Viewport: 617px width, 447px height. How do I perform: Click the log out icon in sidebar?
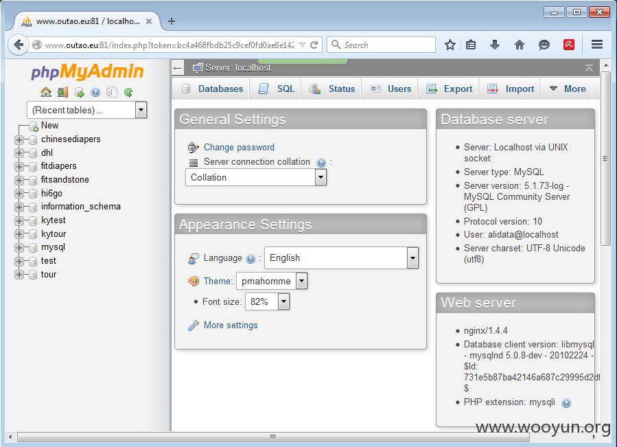pos(62,92)
